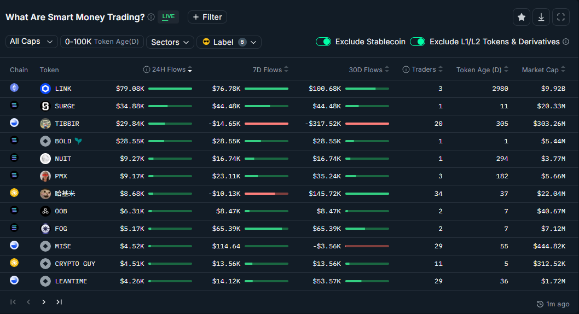Sort by Traders column
The image size is (579, 314).
(440, 69)
